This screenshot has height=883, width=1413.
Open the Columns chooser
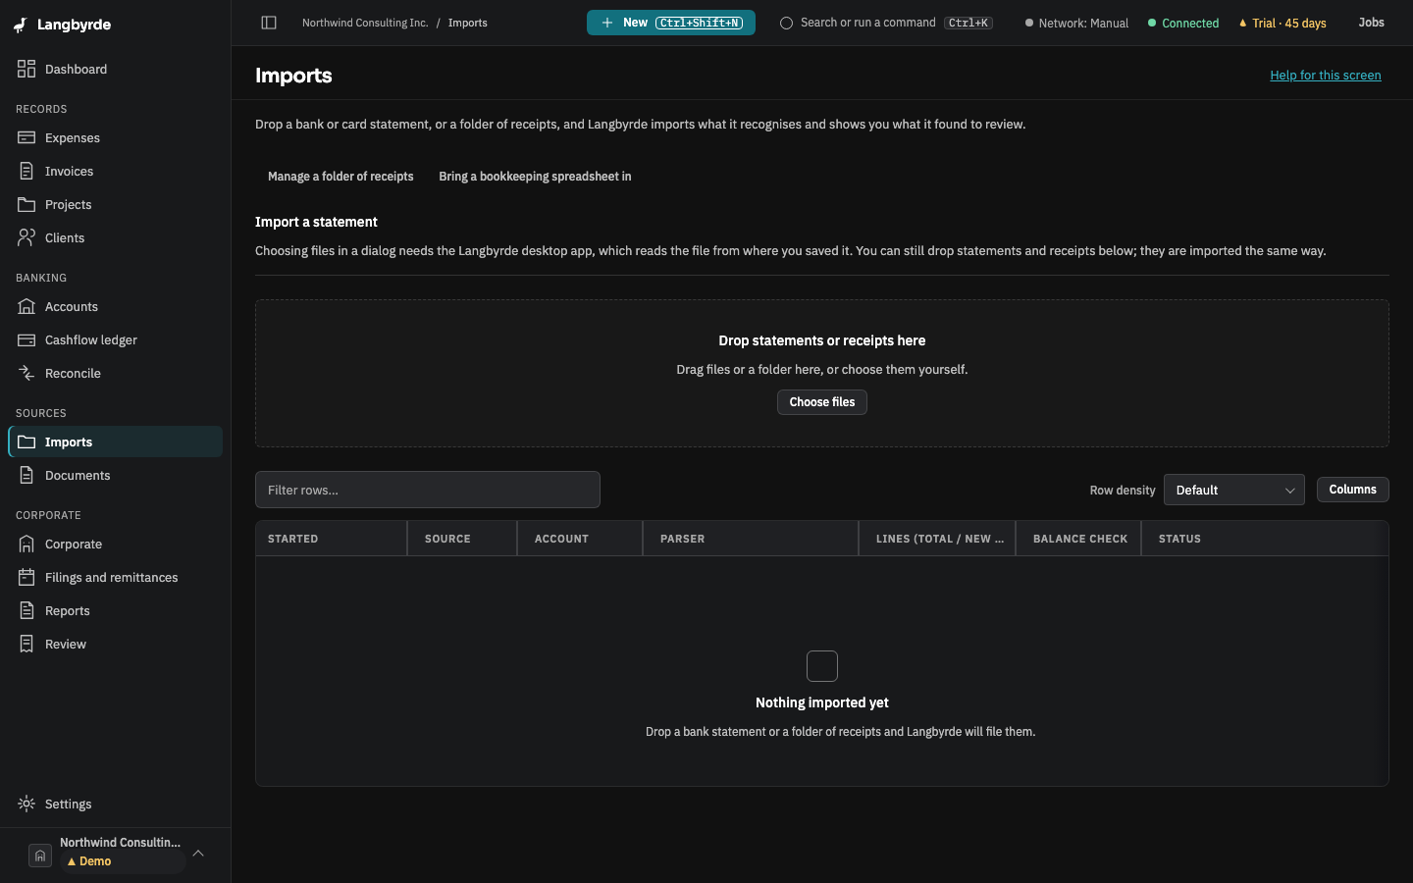click(1352, 490)
